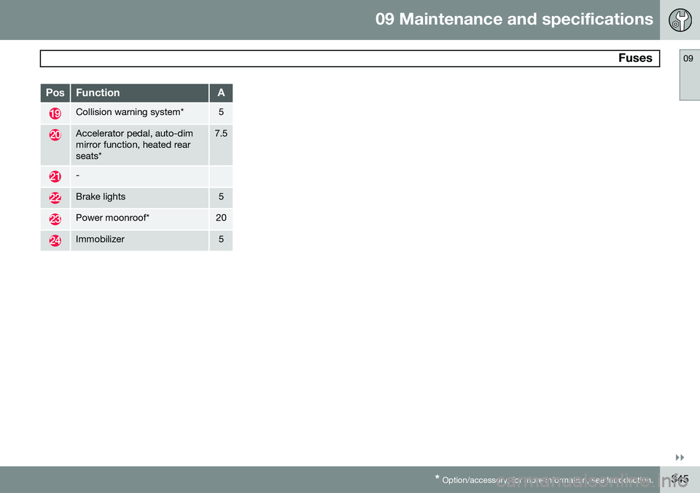The height and width of the screenshot is (493, 700).
Task: Click the page number in footer
Action: [680, 479]
